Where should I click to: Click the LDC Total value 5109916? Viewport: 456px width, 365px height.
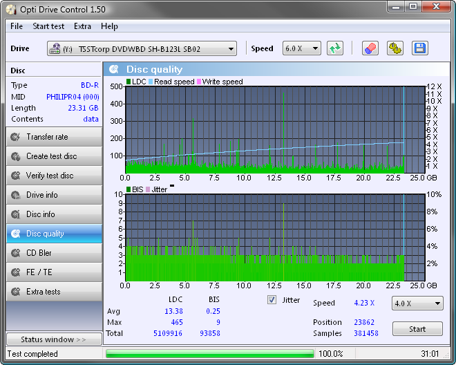pos(168,333)
